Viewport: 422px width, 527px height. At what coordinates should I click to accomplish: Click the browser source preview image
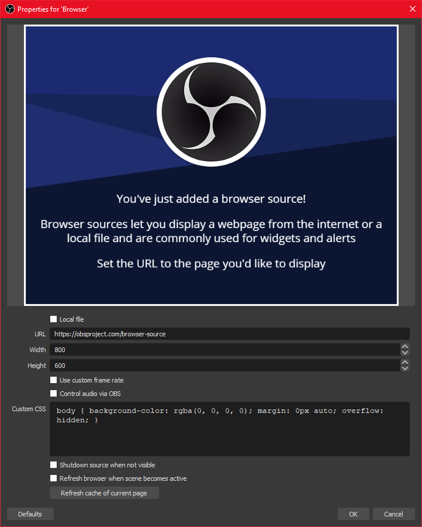(x=211, y=165)
